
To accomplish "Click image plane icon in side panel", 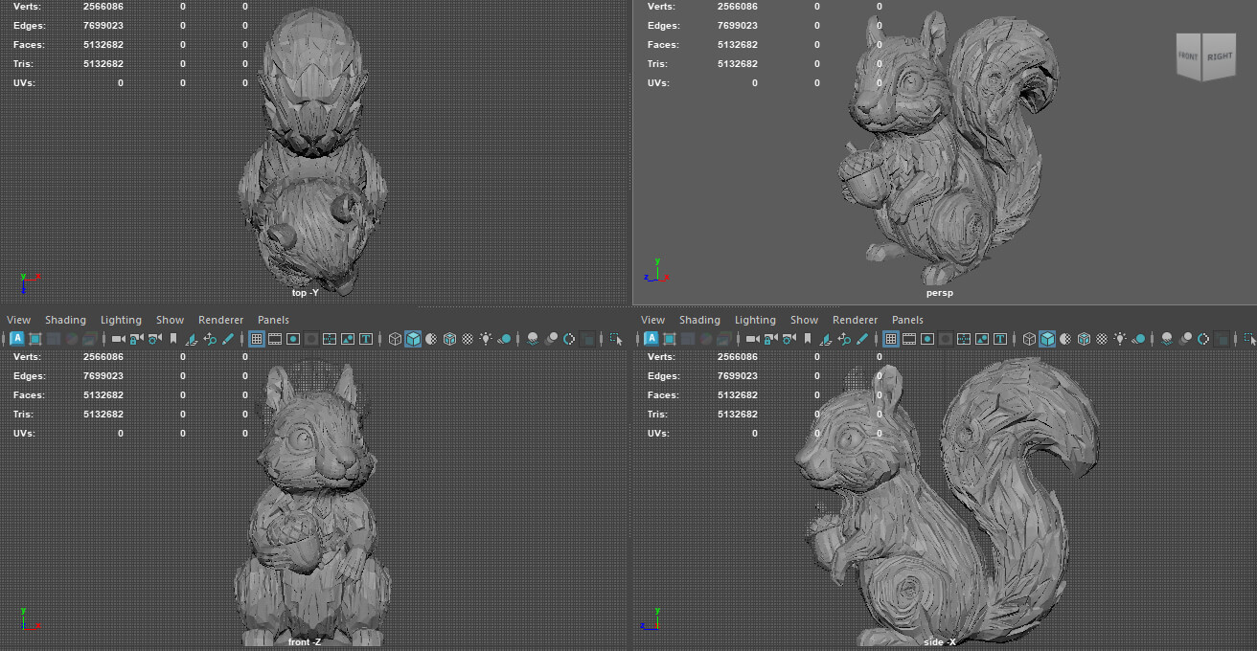I will coord(826,339).
